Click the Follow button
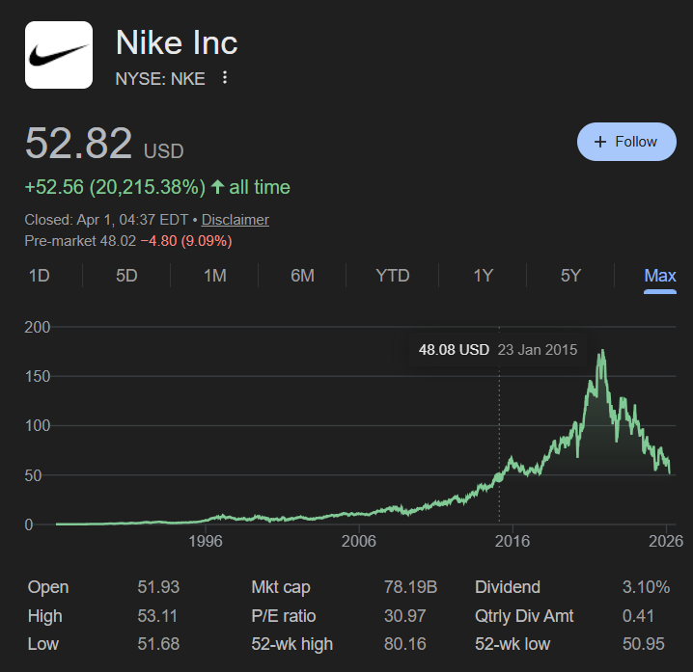This screenshot has width=693, height=672. (626, 142)
